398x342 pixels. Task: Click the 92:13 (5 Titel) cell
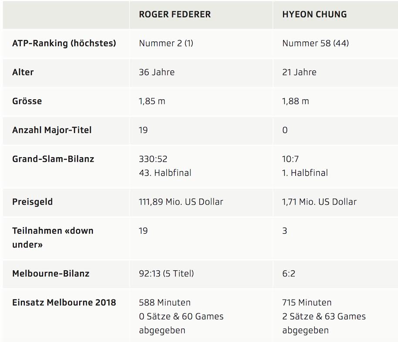click(166, 274)
